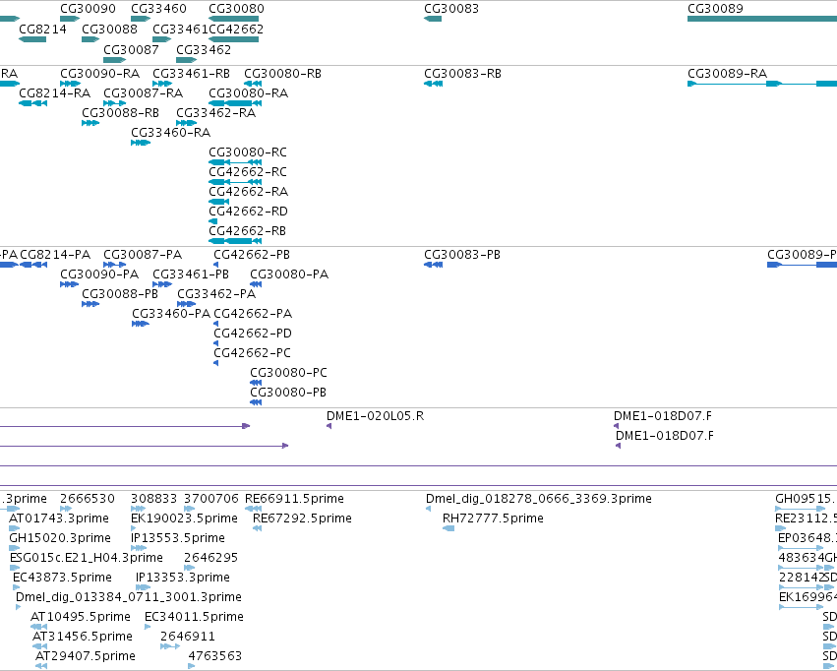Select the RH72777.5prime EST
This screenshot has width=837, height=671.
pos(493,518)
